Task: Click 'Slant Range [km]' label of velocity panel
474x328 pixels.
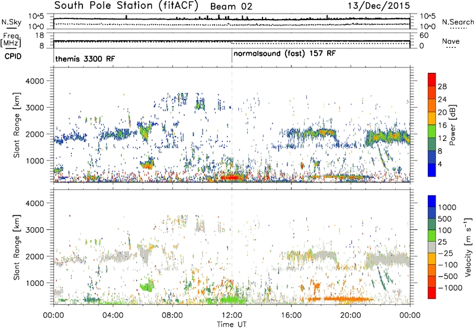Action: pyautogui.click(x=17, y=247)
